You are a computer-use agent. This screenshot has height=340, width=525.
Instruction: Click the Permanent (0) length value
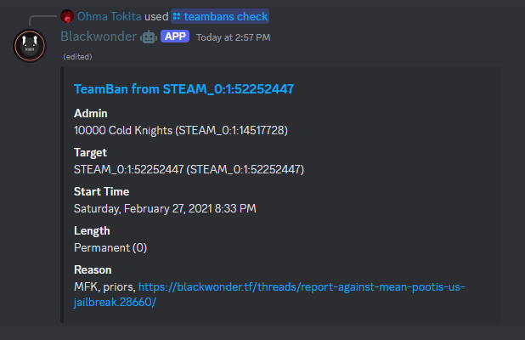click(110, 247)
